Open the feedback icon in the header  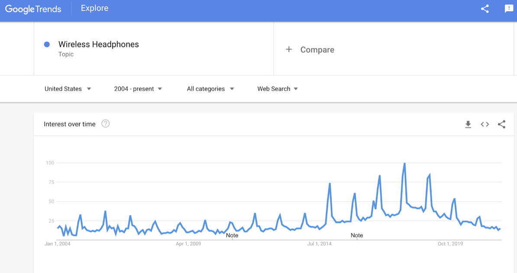(509, 9)
